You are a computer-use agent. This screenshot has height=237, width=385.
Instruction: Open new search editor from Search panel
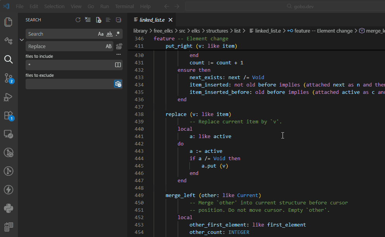[x=99, y=20]
